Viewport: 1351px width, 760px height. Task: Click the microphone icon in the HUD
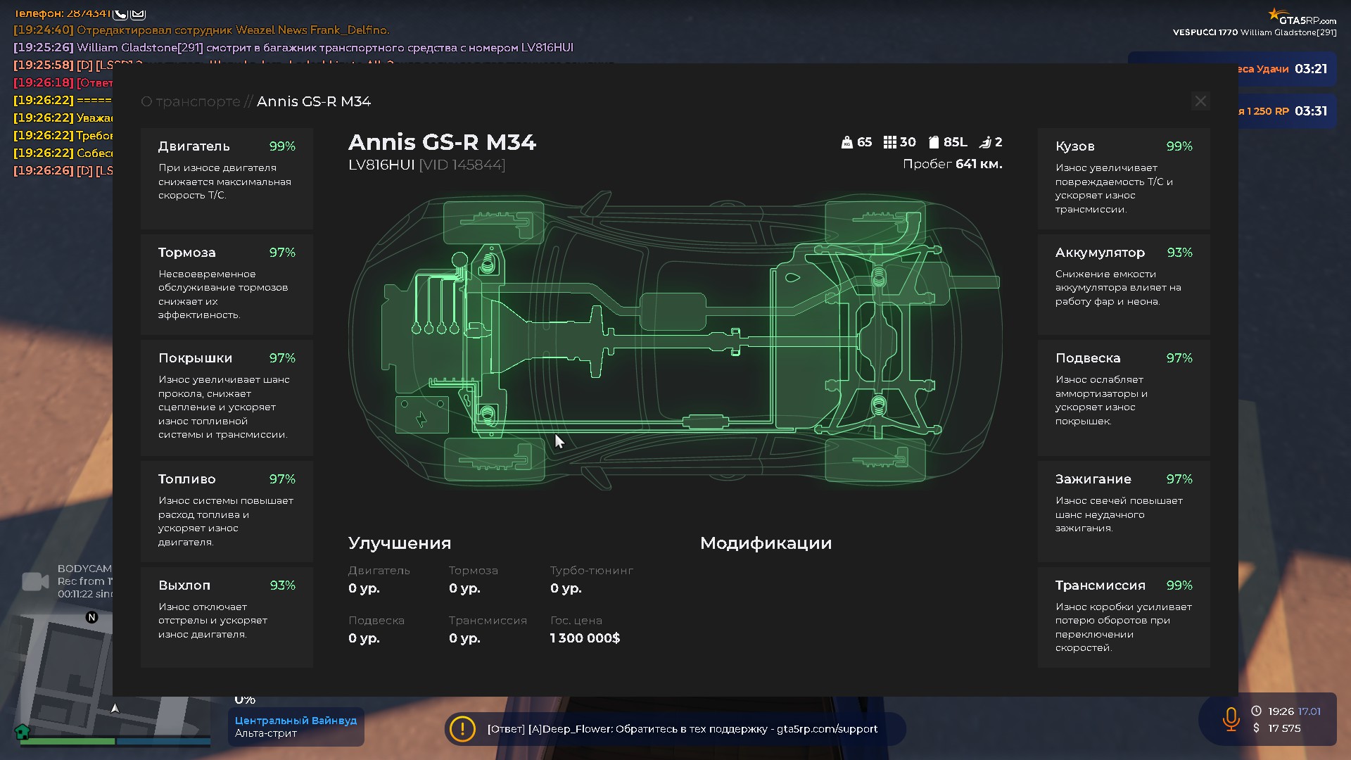pos(1231,719)
